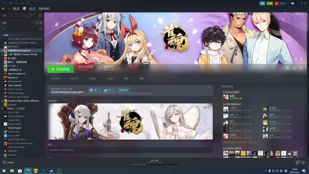Open the Steam menu in the title bar
309x174 pixels.
5,3
